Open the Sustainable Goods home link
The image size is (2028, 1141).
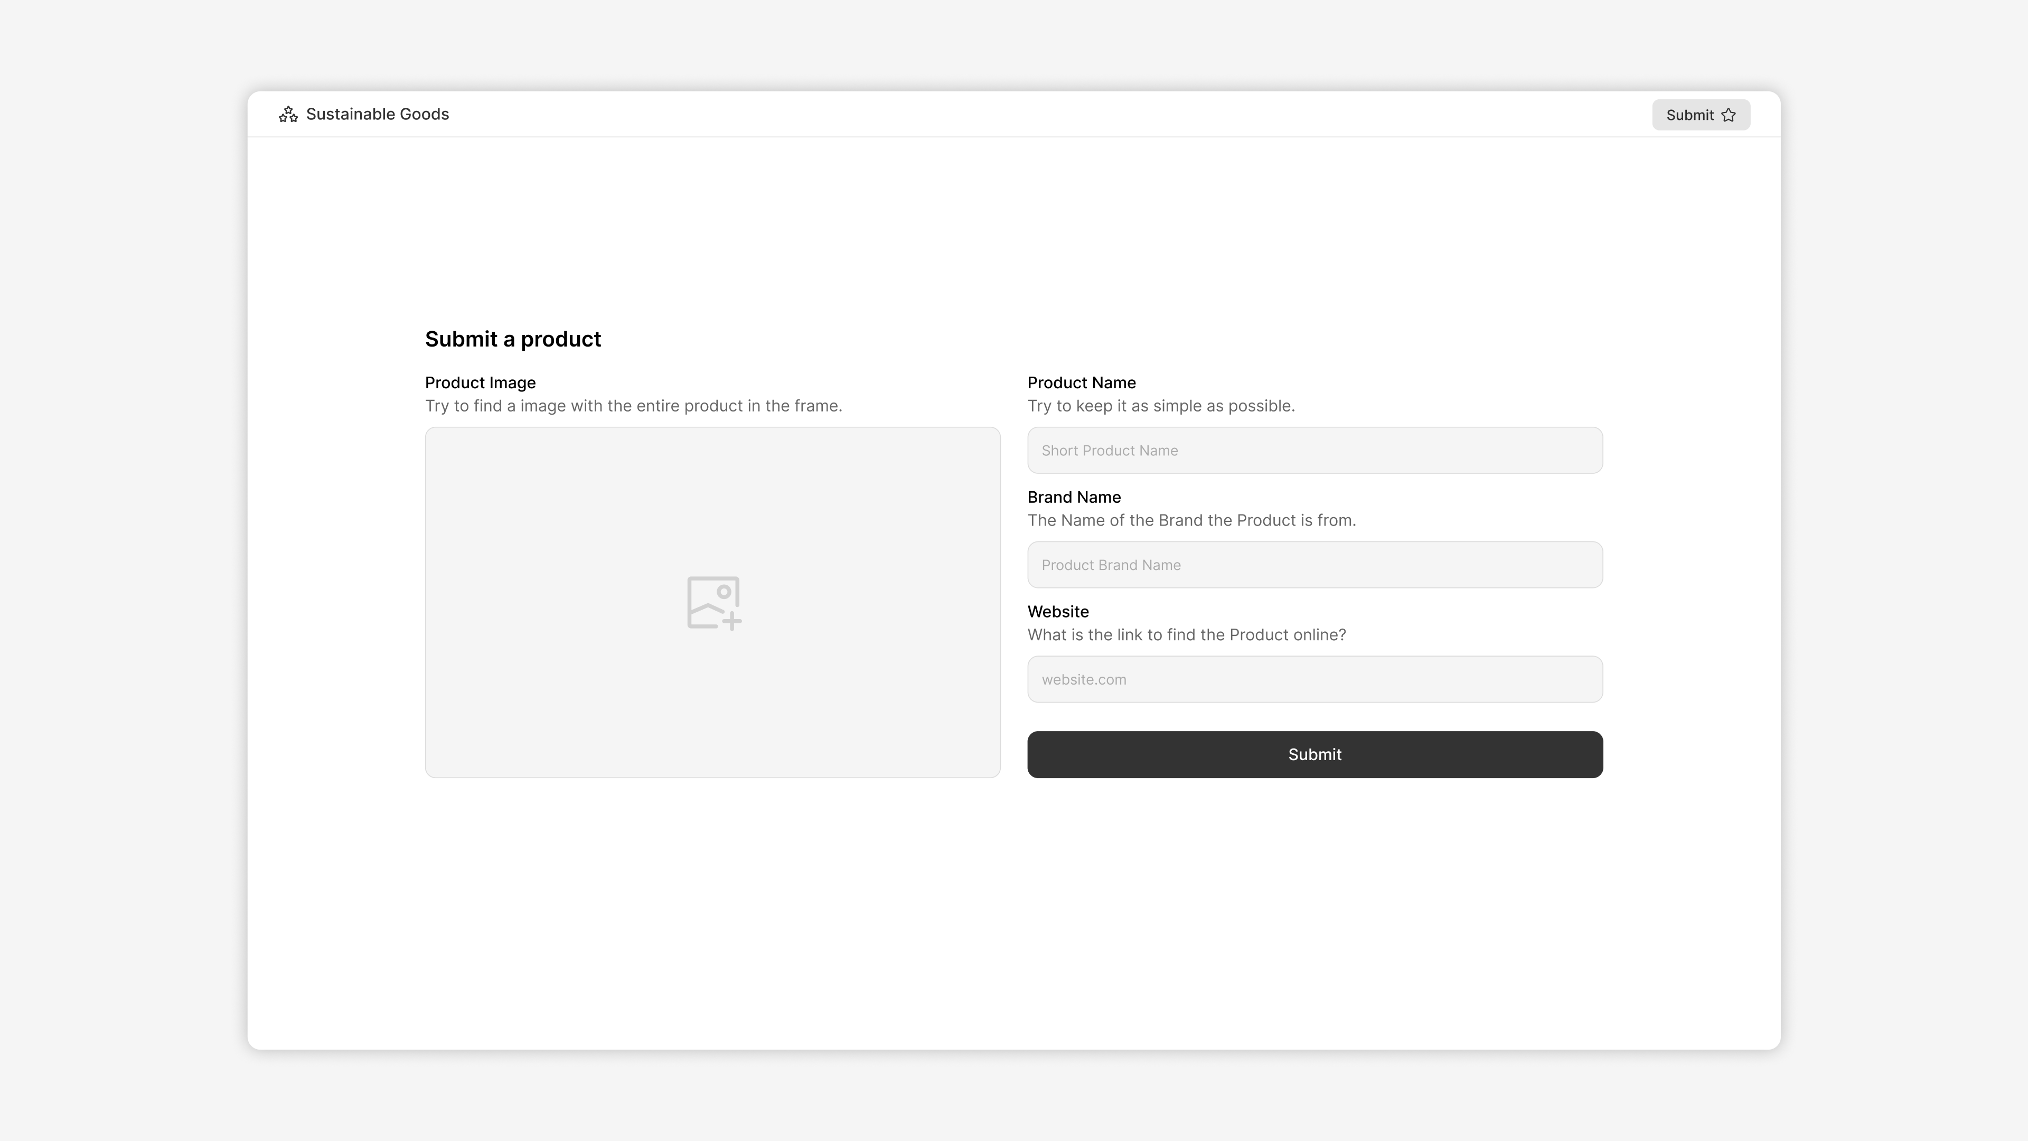[x=377, y=114]
